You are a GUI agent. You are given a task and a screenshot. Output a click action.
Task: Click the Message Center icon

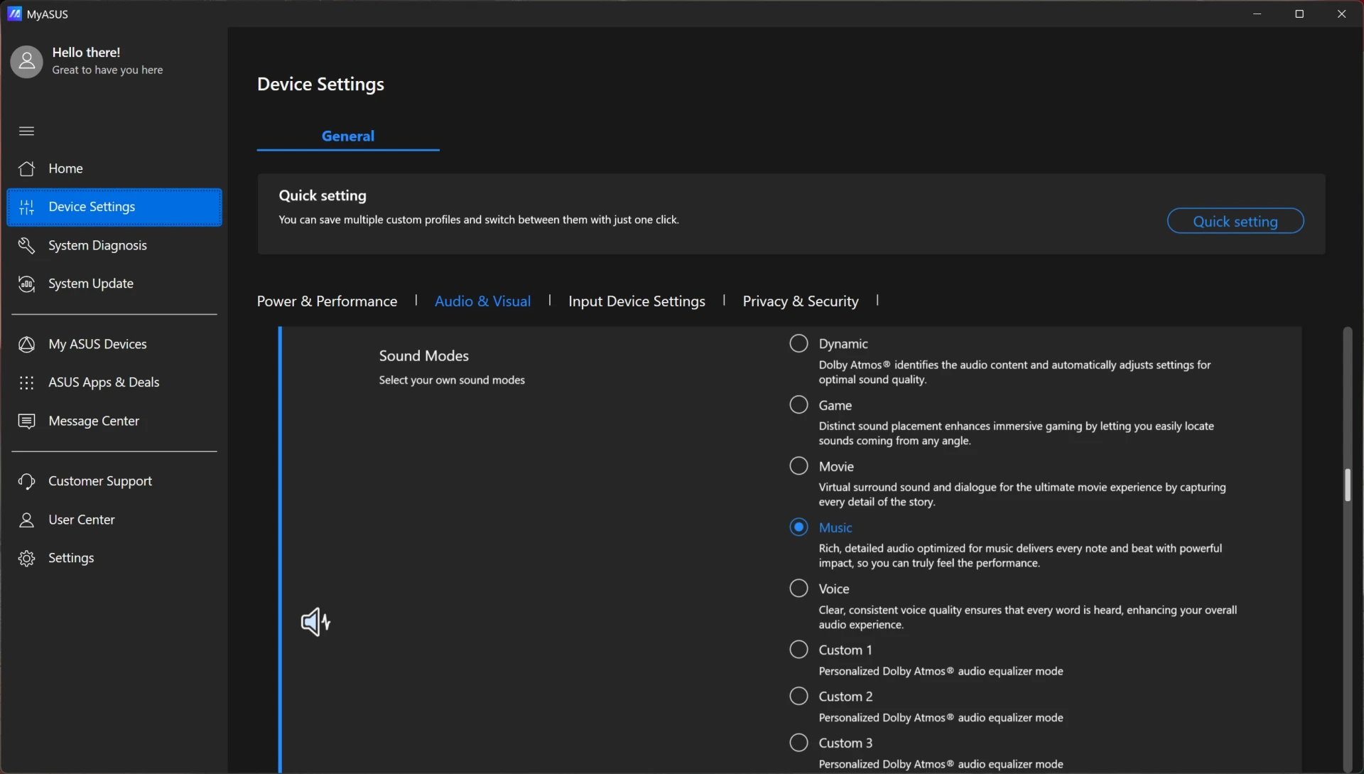click(x=26, y=421)
